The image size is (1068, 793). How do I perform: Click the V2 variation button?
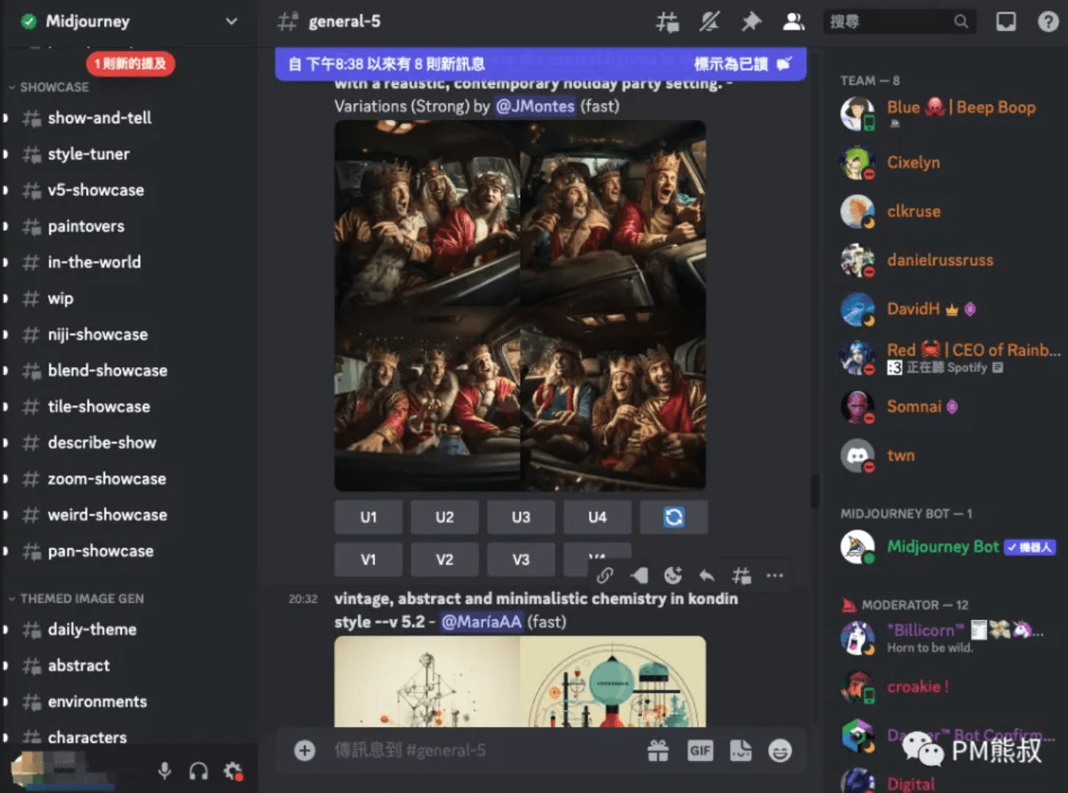tap(444, 560)
